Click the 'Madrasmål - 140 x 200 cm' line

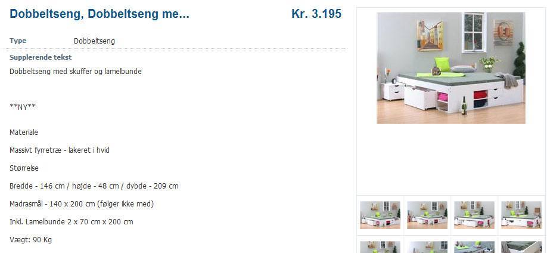82,203
